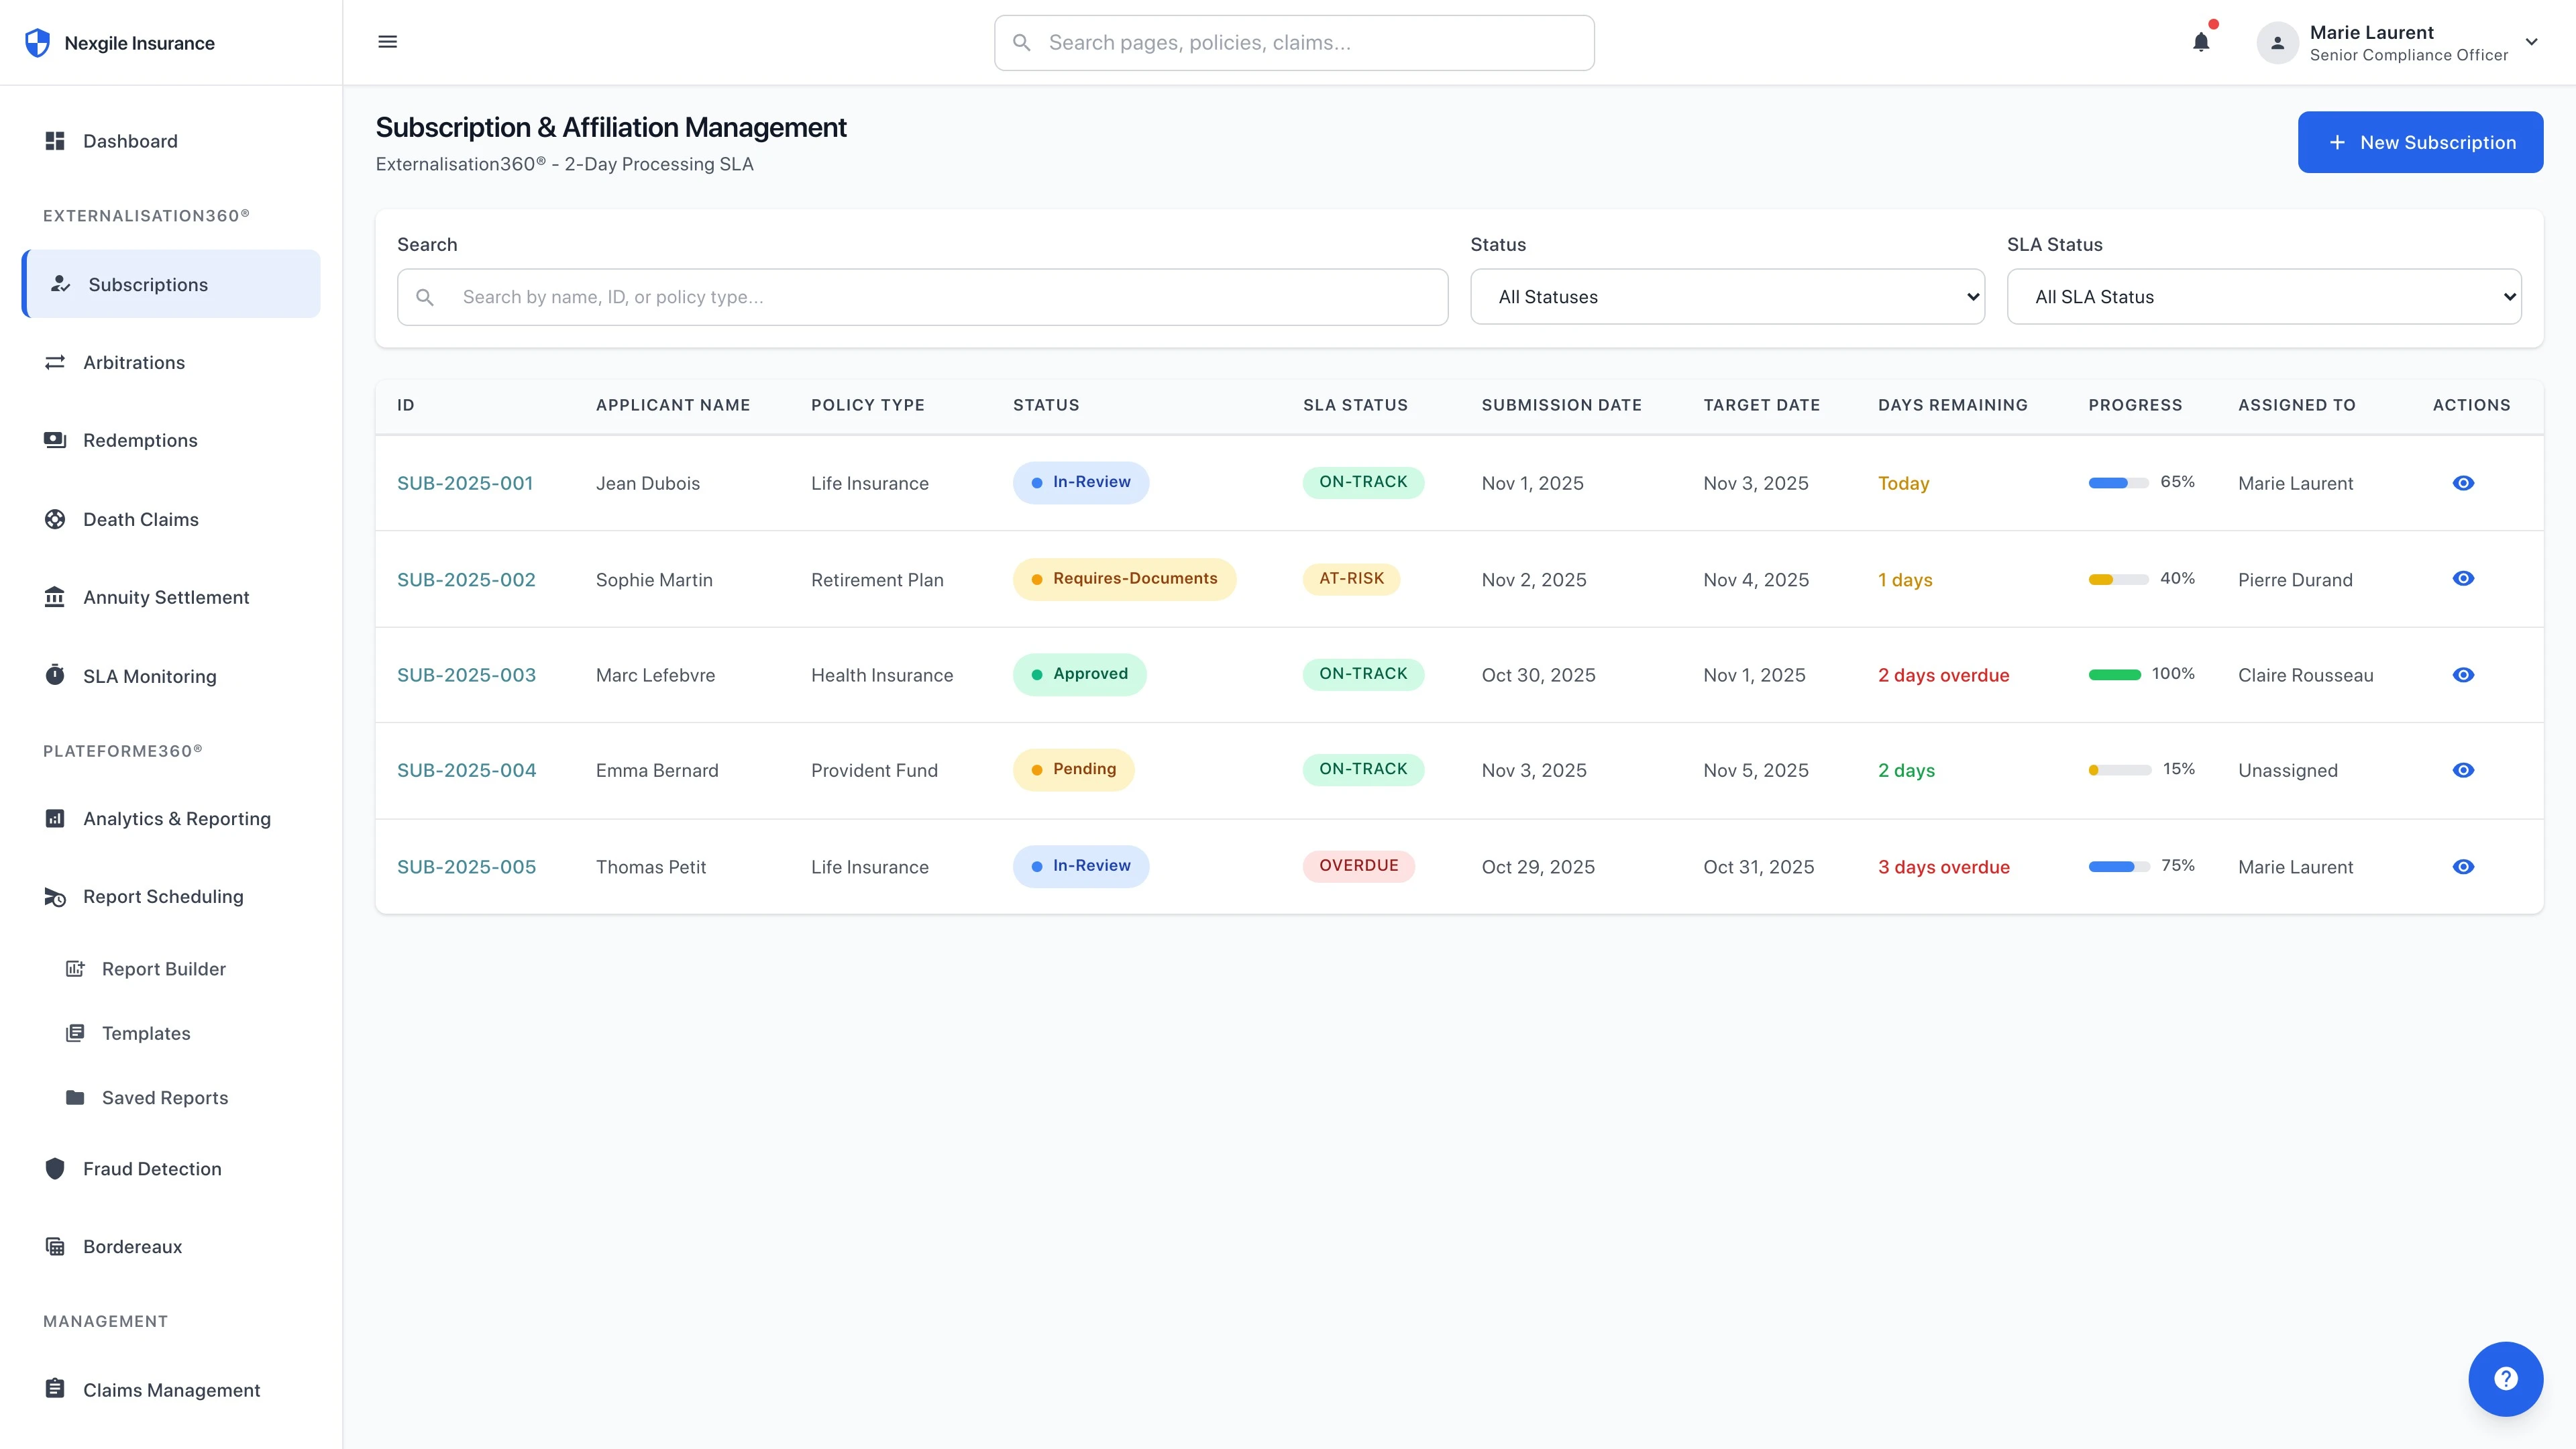2576x1449 pixels.
Task: Toggle the hamburger menu icon
Action: (x=388, y=42)
